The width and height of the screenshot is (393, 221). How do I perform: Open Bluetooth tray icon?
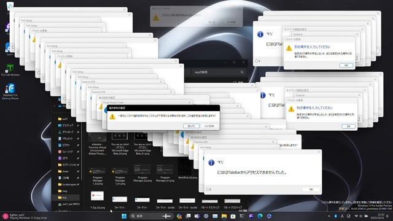tap(336, 216)
